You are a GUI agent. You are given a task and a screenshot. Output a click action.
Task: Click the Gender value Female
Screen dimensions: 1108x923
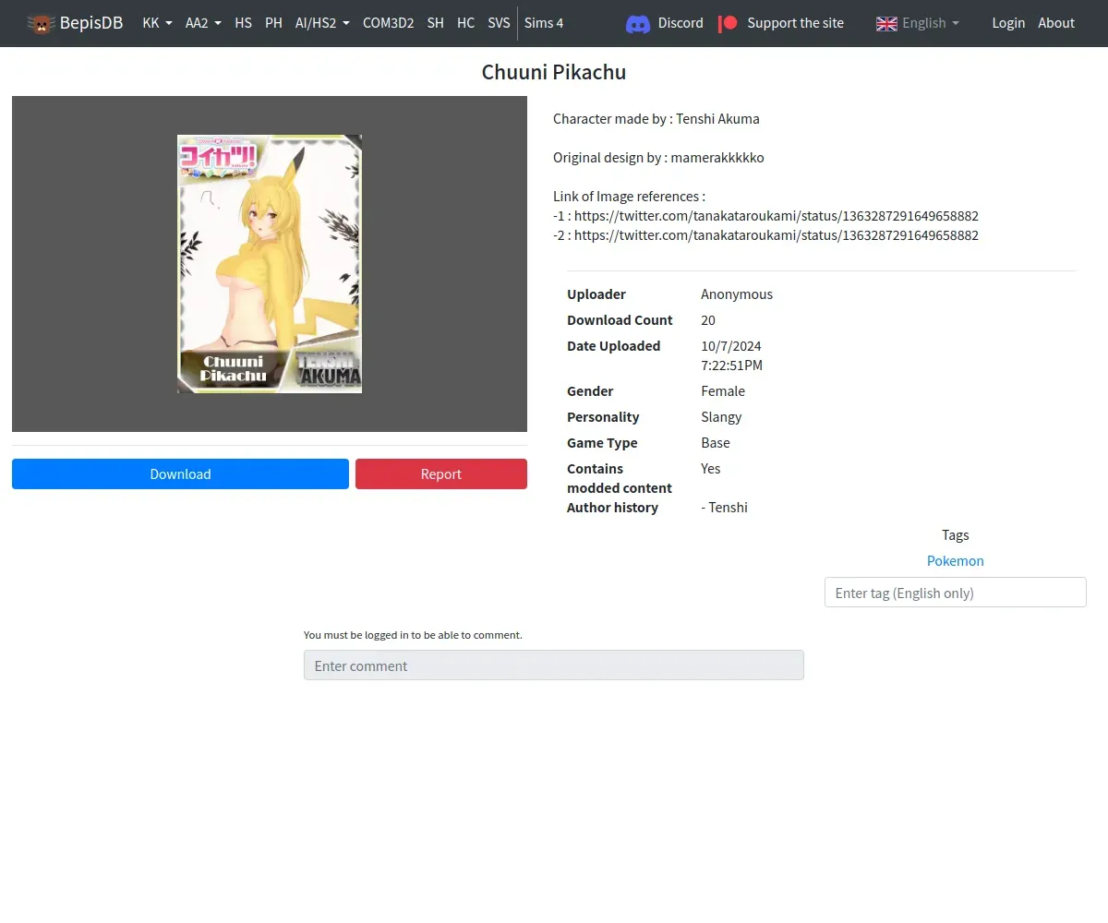click(x=723, y=391)
